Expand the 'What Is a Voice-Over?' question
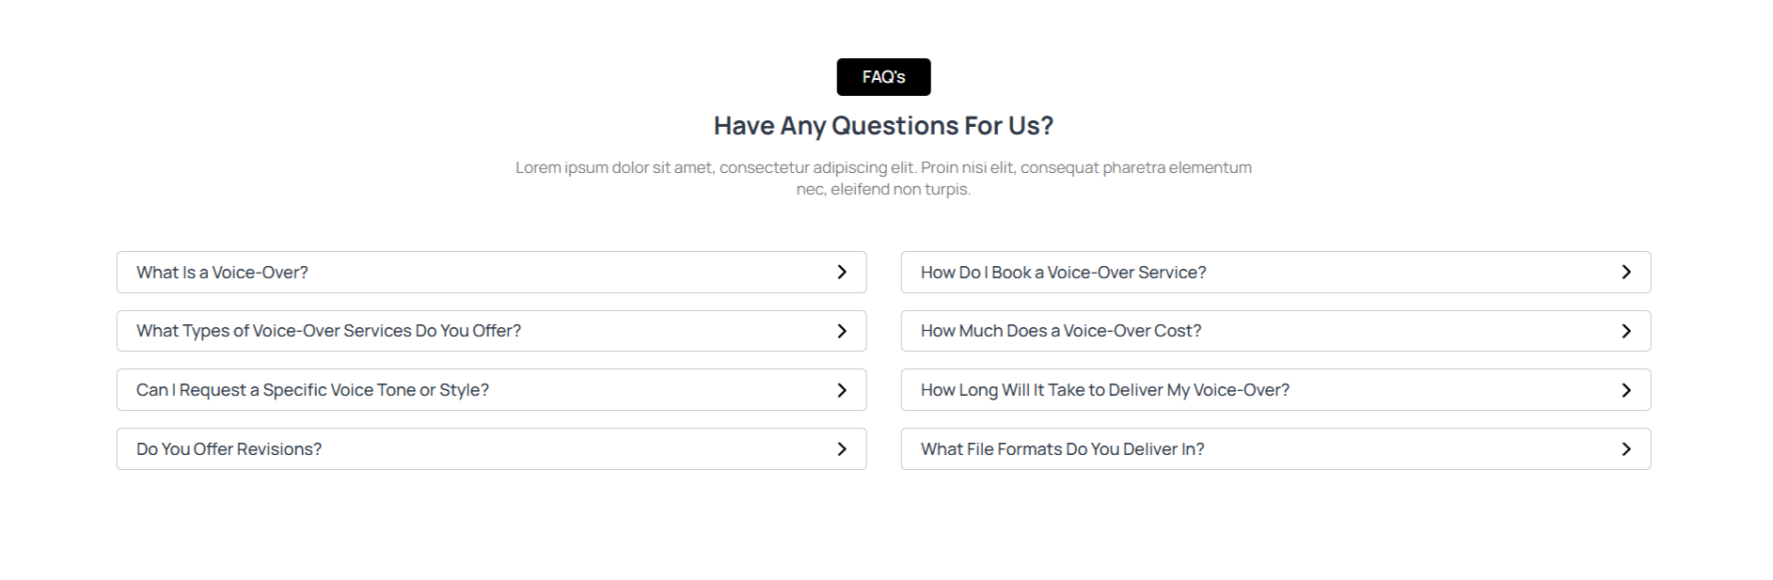 [x=222, y=273]
